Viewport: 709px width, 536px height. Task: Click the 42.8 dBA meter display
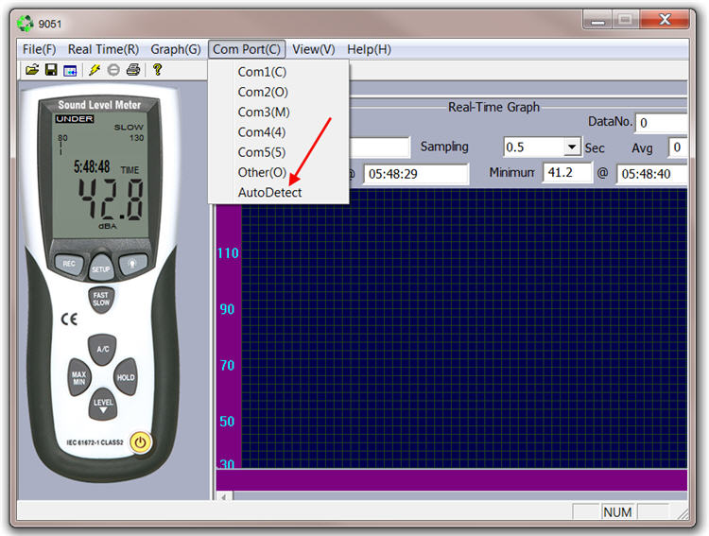(x=111, y=199)
